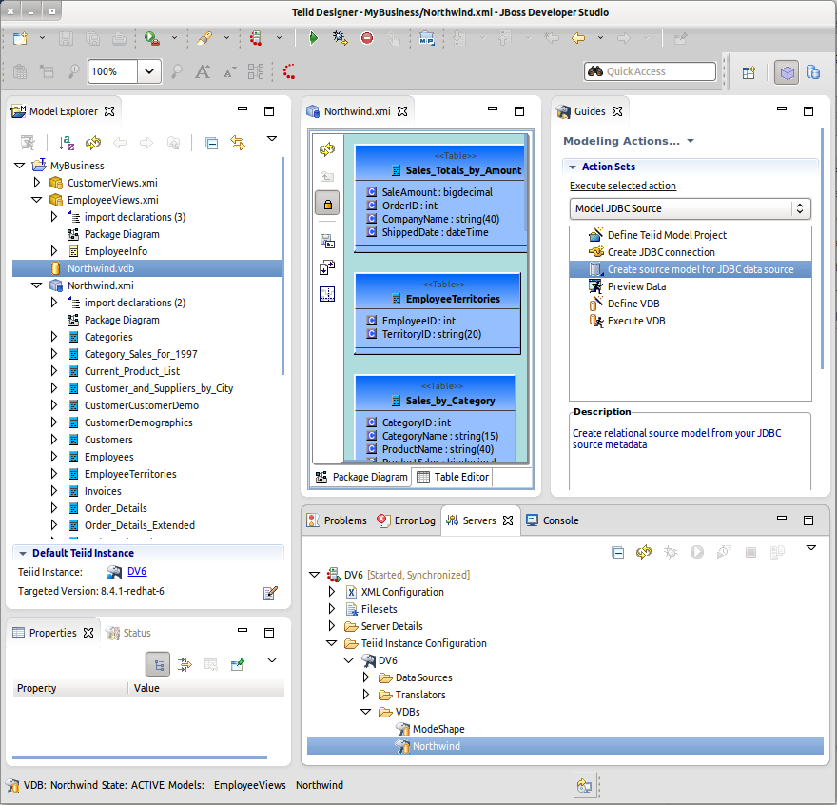Click the binoculars icon in Quick Access
Screen dimensions: 837x805
coord(595,71)
